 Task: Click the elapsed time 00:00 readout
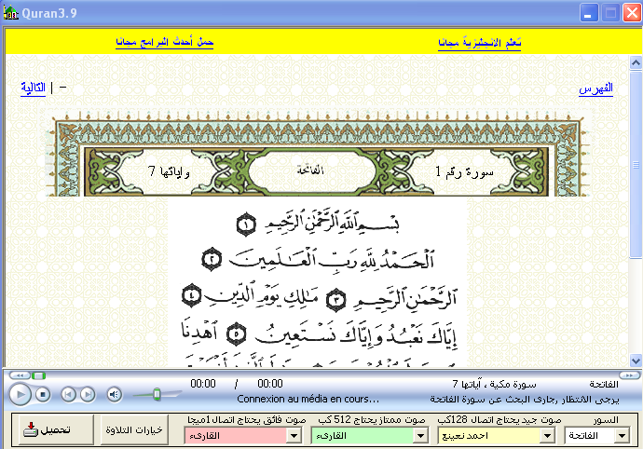point(203,384)
